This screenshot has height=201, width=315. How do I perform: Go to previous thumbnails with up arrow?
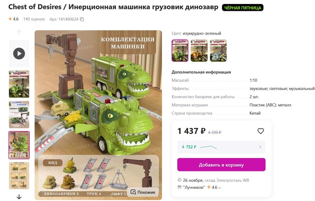point(19,32)
